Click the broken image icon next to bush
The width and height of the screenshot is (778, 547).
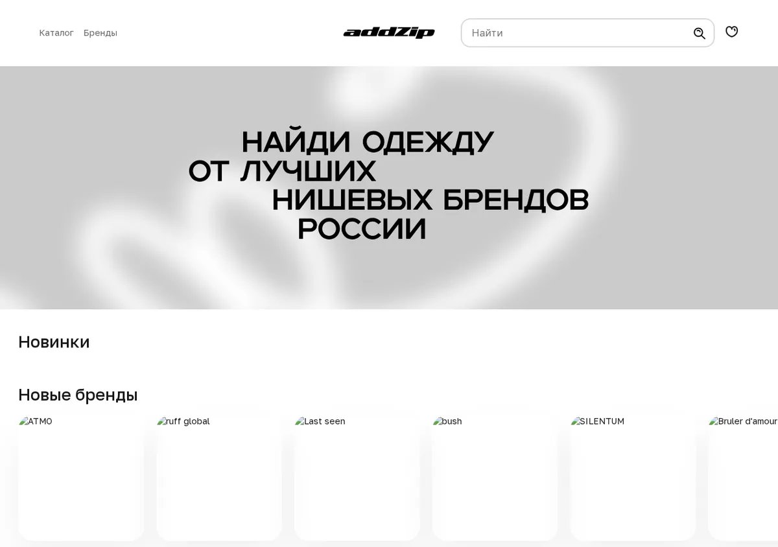438,421
